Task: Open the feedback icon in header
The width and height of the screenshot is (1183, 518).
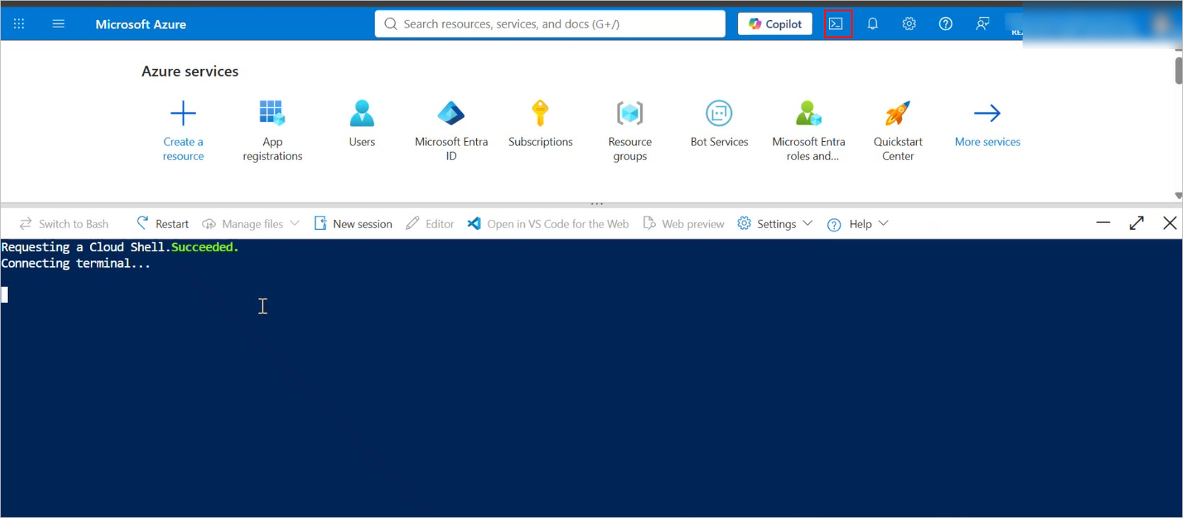Action: (982, 24)
